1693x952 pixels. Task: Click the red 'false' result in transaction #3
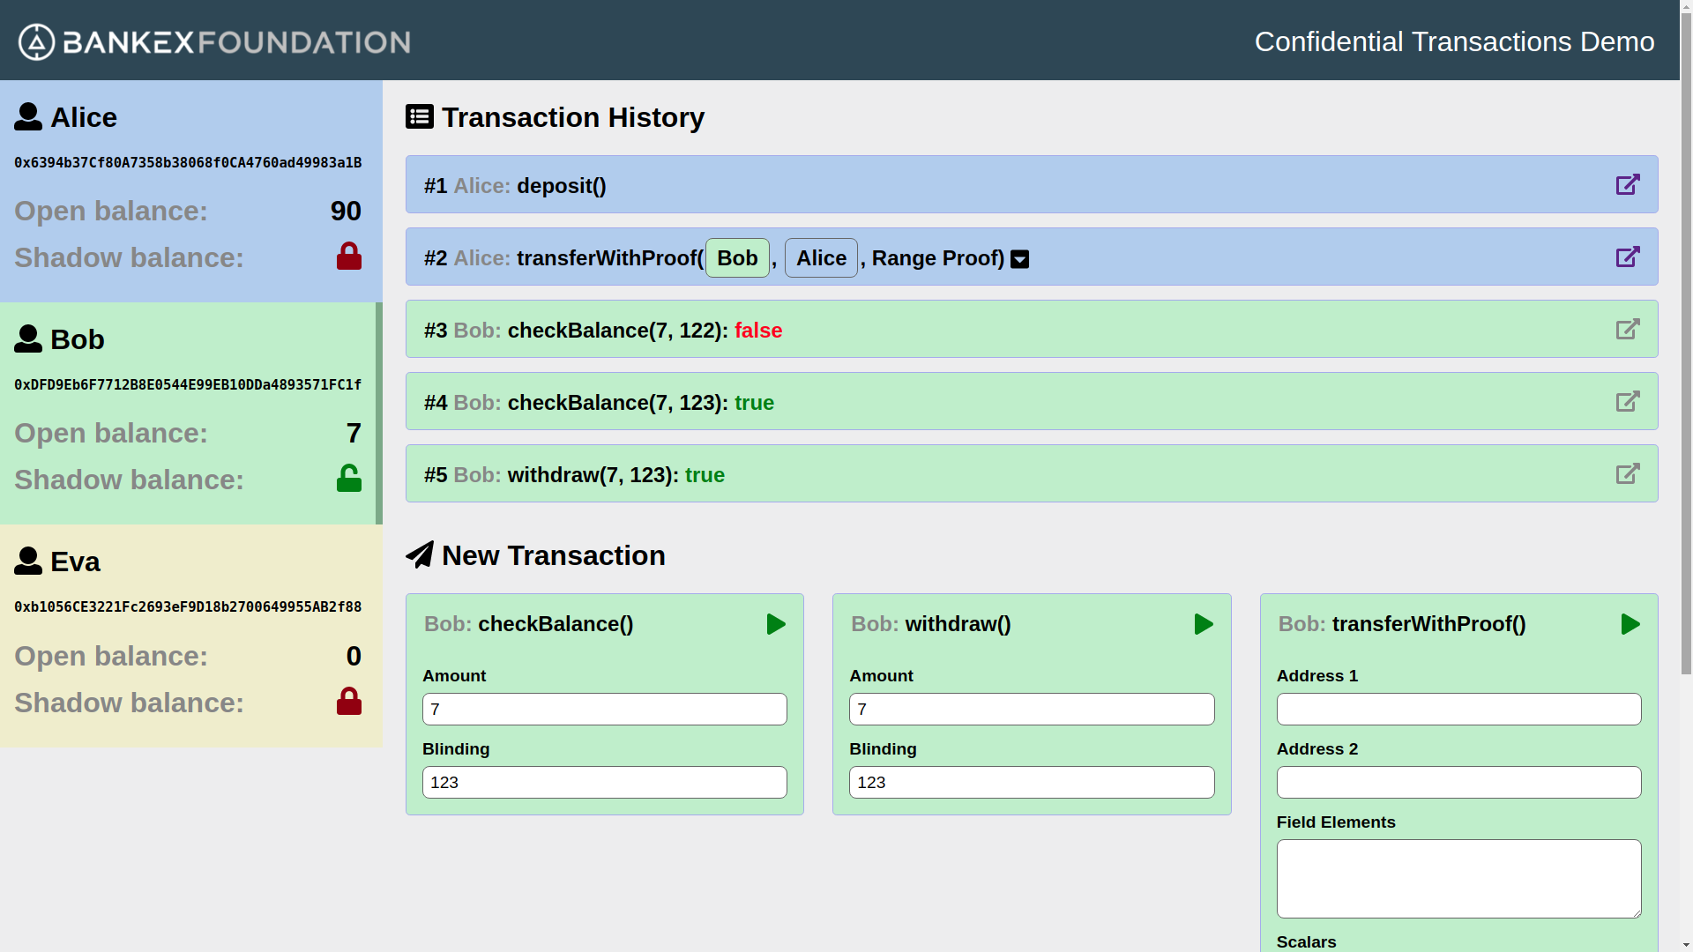click(758, 331)
